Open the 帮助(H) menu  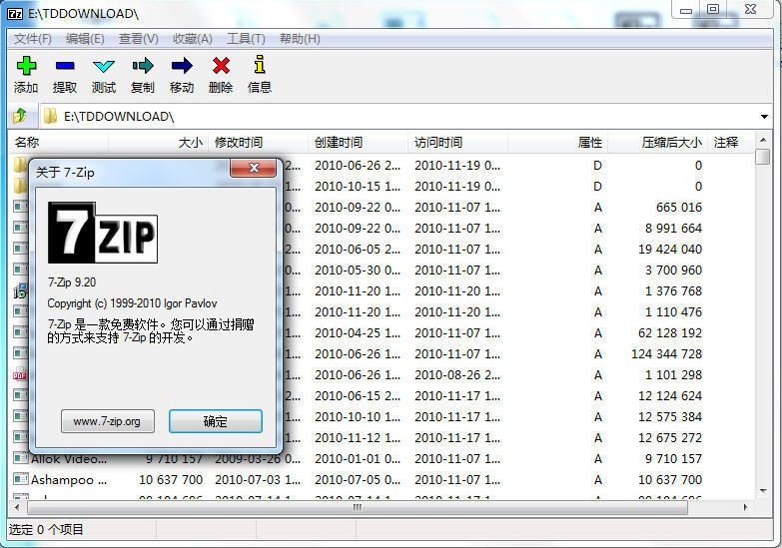300,39
